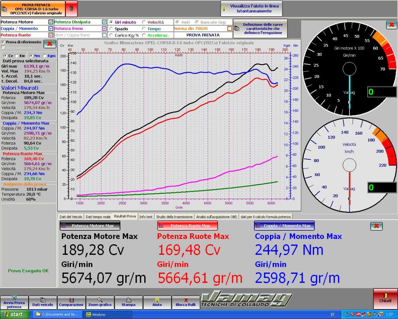The width and height of the screenshot is (398, 319).
Task: Open Documents and Settings folder taskbar item
Action: pos(58,314)
